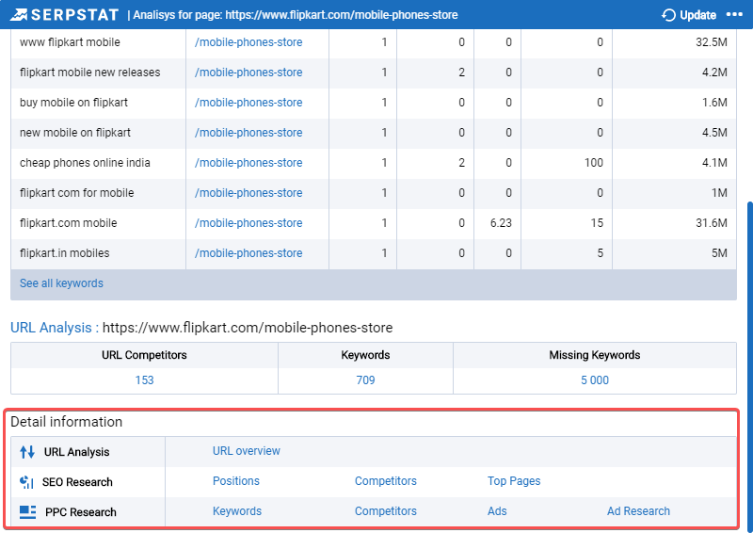Open URL link for 'flipkart com for mobile'
The height and width of the screenshot is (533, 753).
(x=248, y=193)
